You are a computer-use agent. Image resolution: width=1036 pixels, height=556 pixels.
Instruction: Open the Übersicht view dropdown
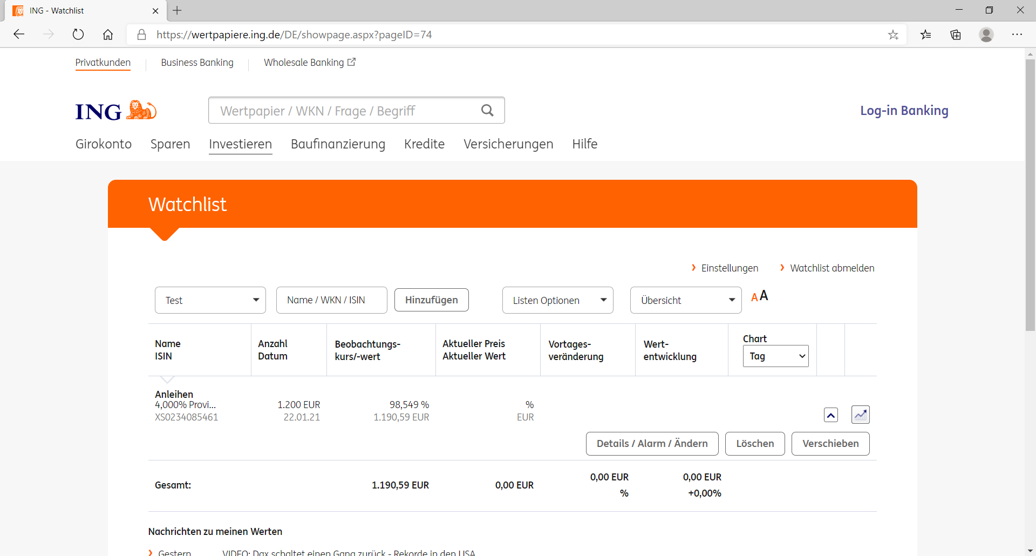pyautogui.click(x=685, y=300)
